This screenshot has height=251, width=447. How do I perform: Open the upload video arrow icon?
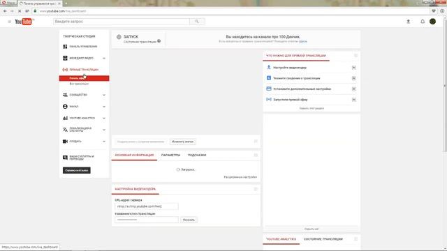click(408, 22)
